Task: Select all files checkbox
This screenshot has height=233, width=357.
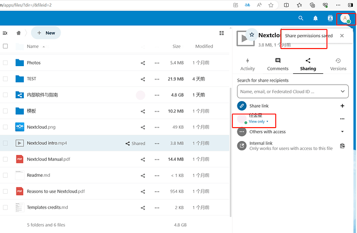Action: [5, 46]
